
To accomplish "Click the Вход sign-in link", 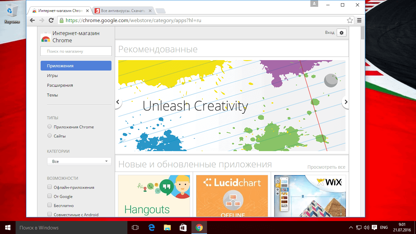I will coord(330,32).
